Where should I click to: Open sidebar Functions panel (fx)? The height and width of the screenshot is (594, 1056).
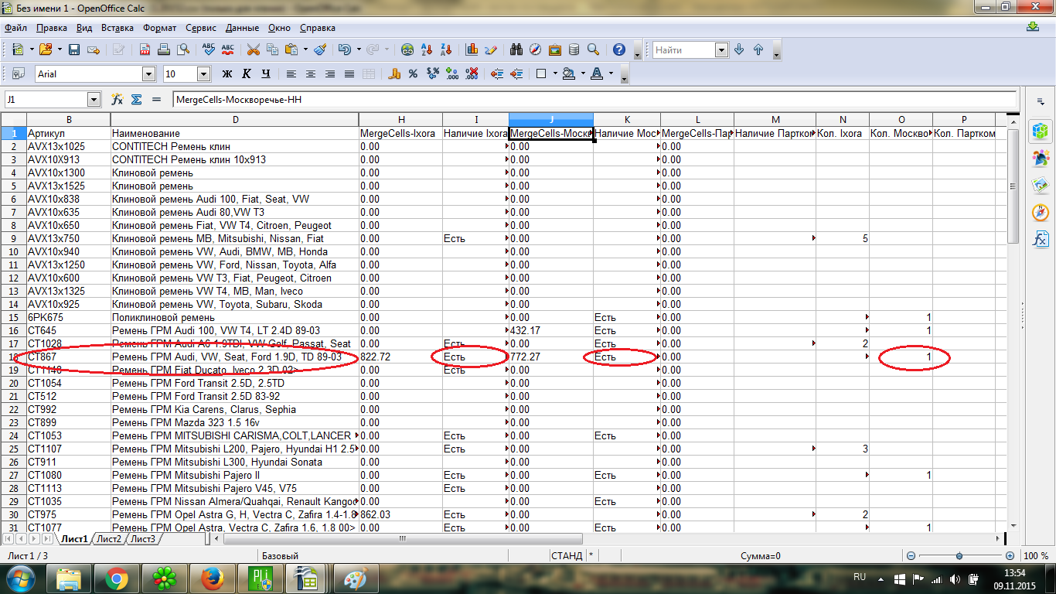pyautogui.click(x=1041, y=239)
